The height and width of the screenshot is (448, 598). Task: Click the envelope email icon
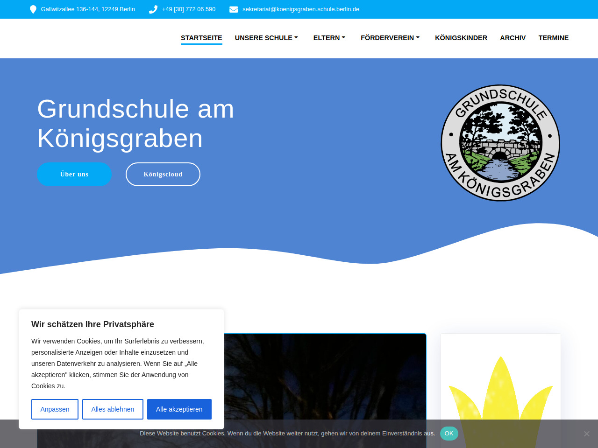point(234,9)
